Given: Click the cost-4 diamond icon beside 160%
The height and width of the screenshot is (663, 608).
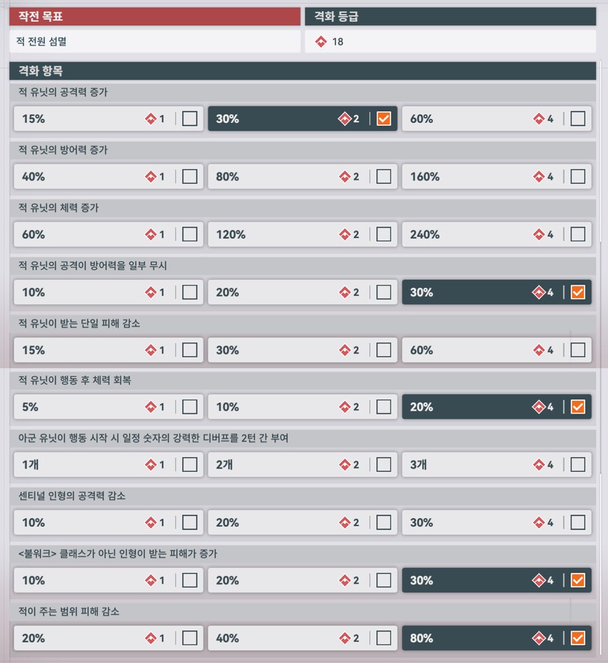Looking at the screenshot, I should (x=540, y=176).
